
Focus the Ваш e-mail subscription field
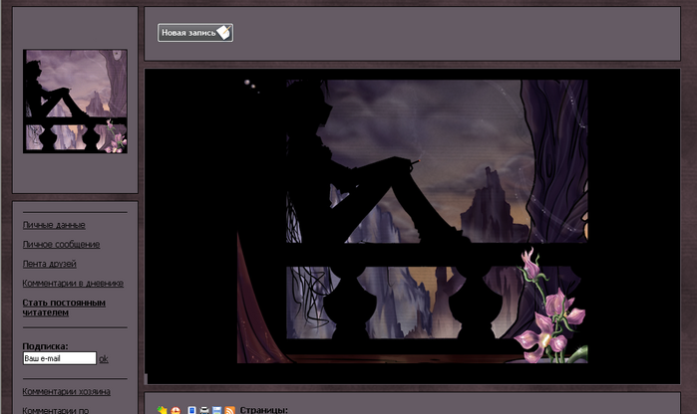[x=60, y=358]
